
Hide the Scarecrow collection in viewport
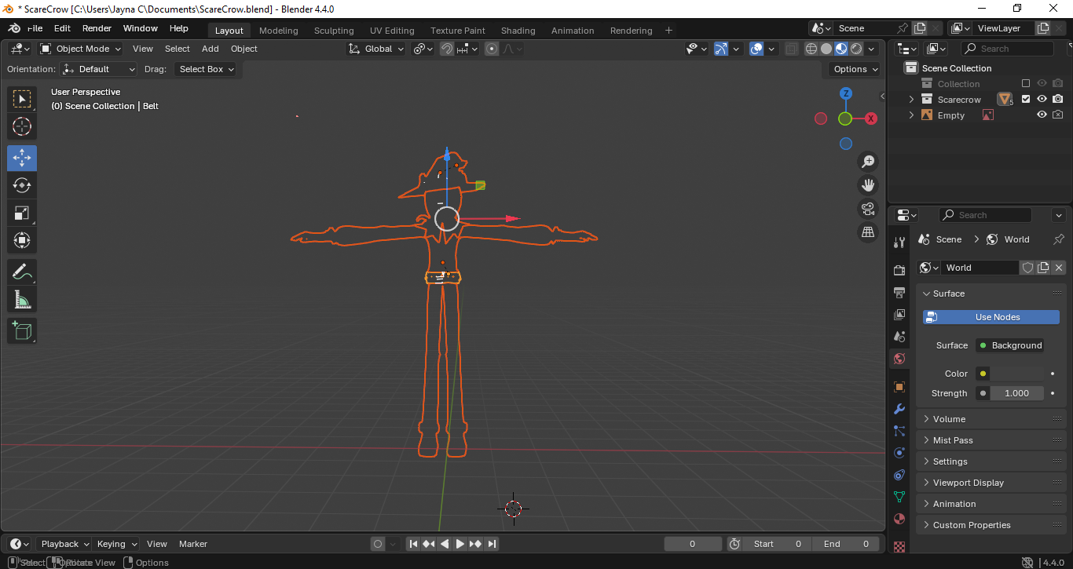pyautogui.click(x=1042, y=100)
